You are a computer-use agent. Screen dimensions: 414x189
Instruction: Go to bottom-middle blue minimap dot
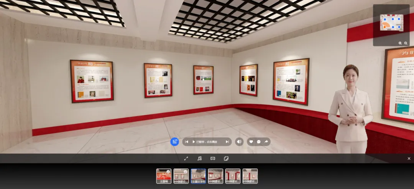(x=393, y=27)
